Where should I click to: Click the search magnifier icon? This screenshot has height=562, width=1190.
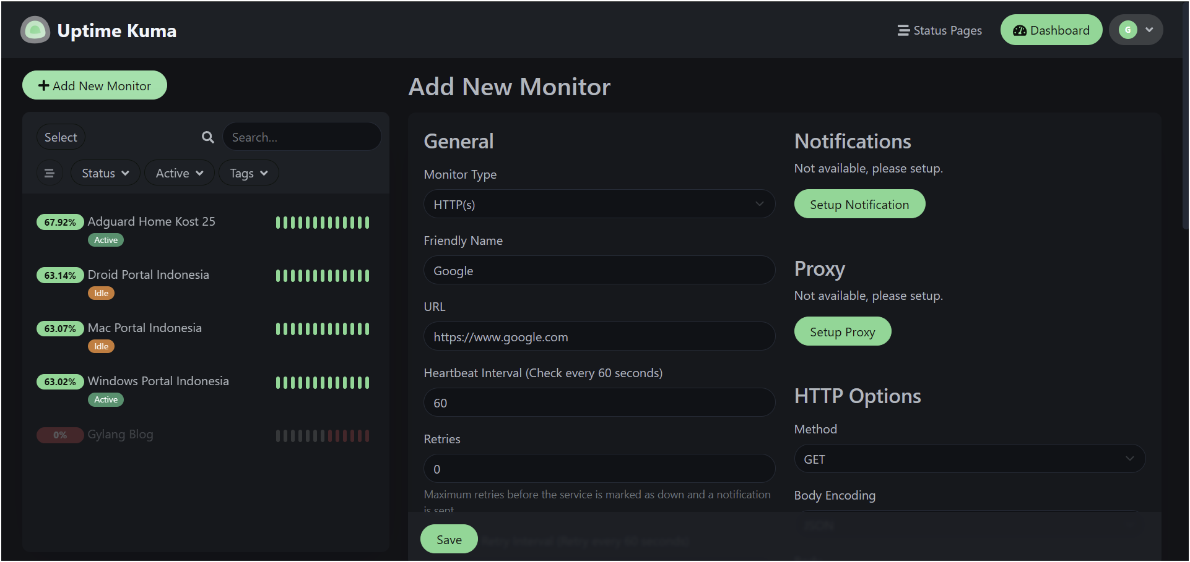208,137
